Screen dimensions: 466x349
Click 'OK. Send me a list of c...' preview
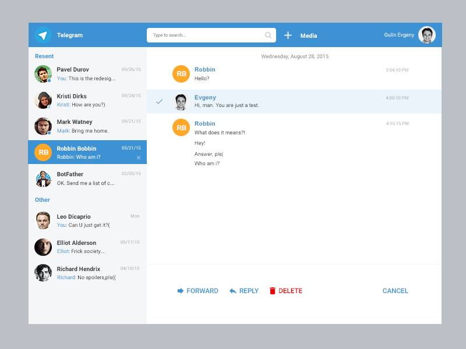85,183
